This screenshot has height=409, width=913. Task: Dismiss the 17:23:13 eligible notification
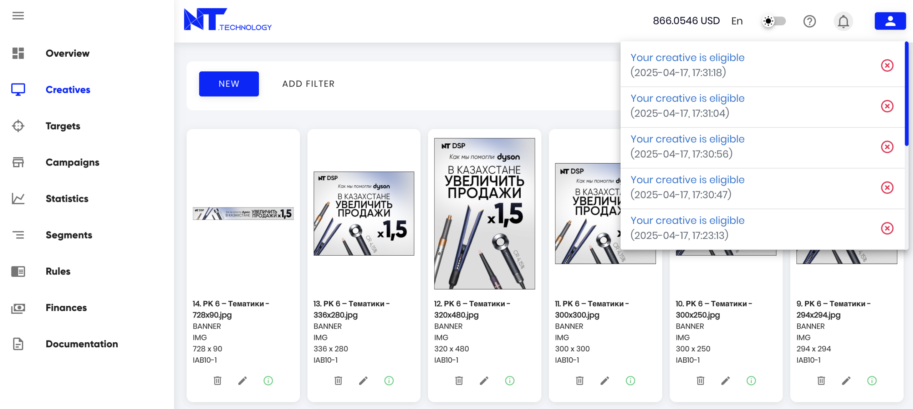pyautogui.click(x=887, y=228)
